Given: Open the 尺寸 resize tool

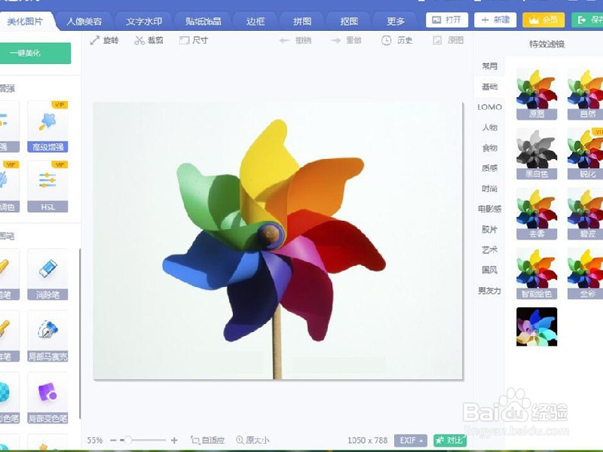Looking at the screenshot, I should (x=194, y=40).
